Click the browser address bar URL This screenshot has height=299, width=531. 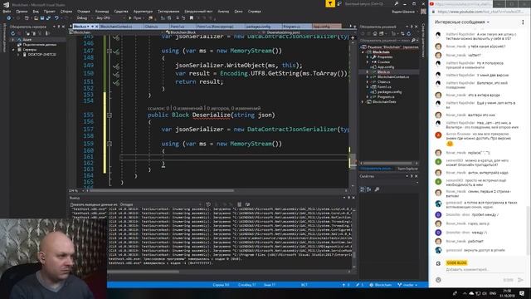(x=480, y=12)
